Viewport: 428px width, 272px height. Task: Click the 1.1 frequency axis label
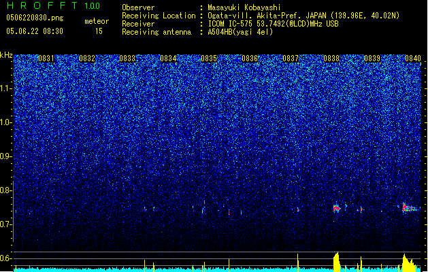pyautogui.click(x=6, y=88)
